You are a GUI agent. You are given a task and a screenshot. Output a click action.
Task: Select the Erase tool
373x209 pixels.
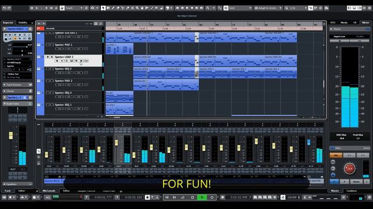[x=118, y=8]
